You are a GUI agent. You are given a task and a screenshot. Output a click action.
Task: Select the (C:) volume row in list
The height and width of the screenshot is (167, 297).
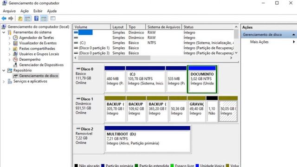tap(154, 43)
